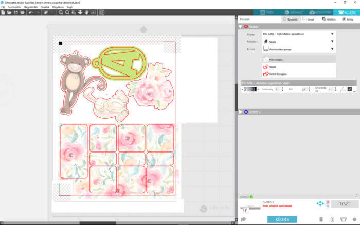The width and height of the screenshot is (360, 225).
Task: Switch to the Küldés tab at top
Action: coord(347,12)
